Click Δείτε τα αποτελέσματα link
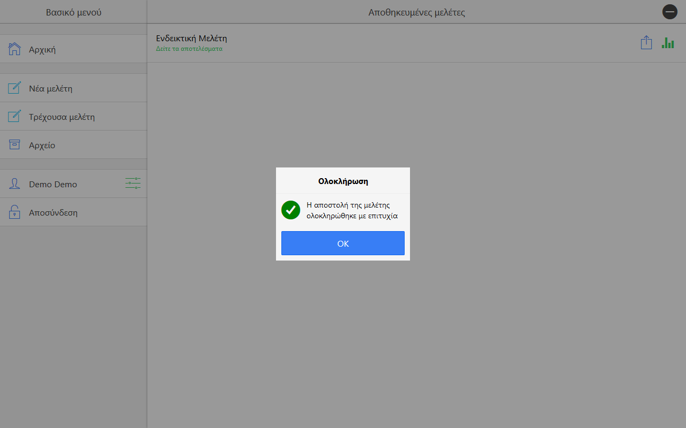 point(189,49)
